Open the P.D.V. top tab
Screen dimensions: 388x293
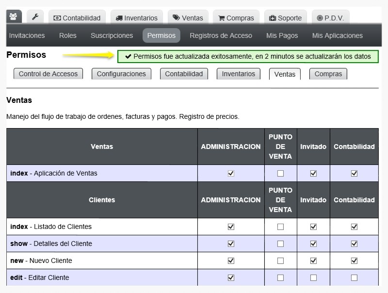331,18
